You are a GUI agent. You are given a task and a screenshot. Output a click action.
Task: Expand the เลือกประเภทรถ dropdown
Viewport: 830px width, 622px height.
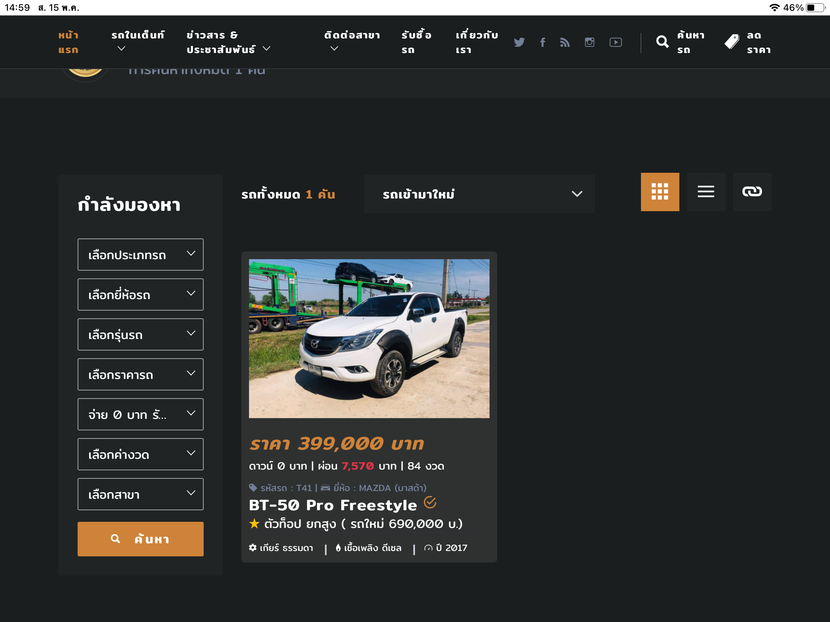140,255
